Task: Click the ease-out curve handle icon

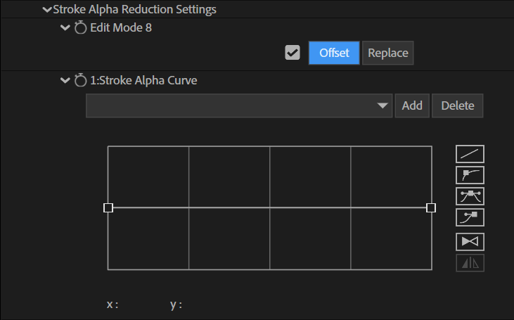Action: click(470, 217)
